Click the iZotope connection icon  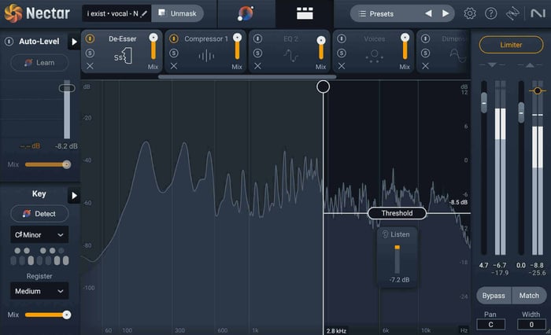tap(512, 13)
